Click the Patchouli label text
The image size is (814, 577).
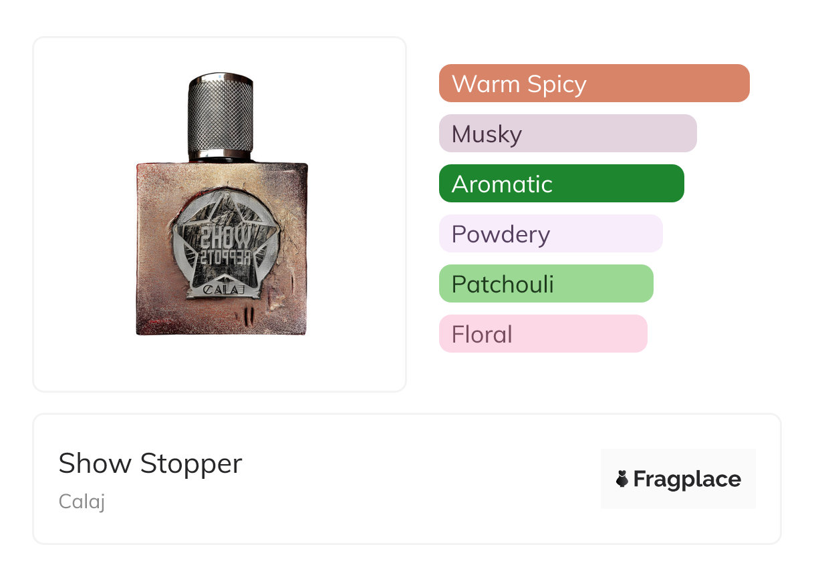coord(503,284)
